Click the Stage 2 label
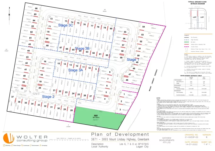The width and height of the screenshot is (215, 151). click(48, 97)
